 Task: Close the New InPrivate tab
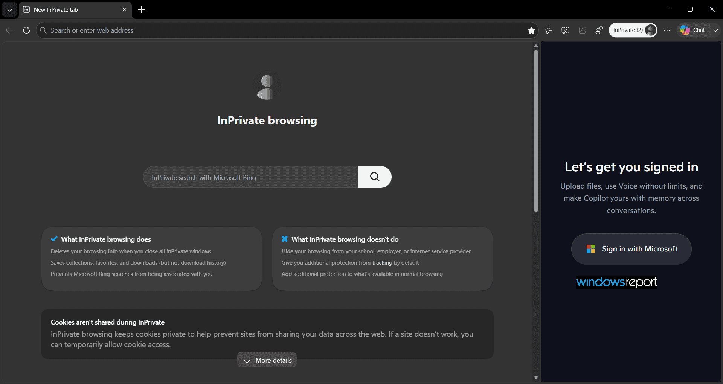click(124, 10)
